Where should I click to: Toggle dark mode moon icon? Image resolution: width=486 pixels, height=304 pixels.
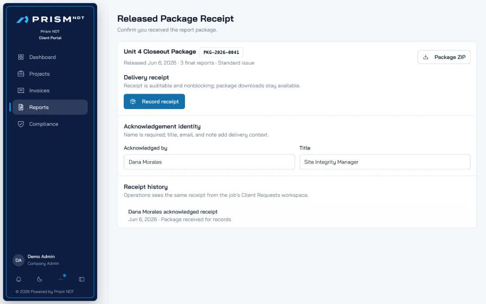[40, 279]
